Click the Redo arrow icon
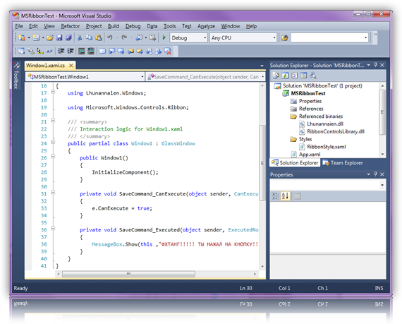402x324 pixels. pyautogui.click(x=124, y=38)
